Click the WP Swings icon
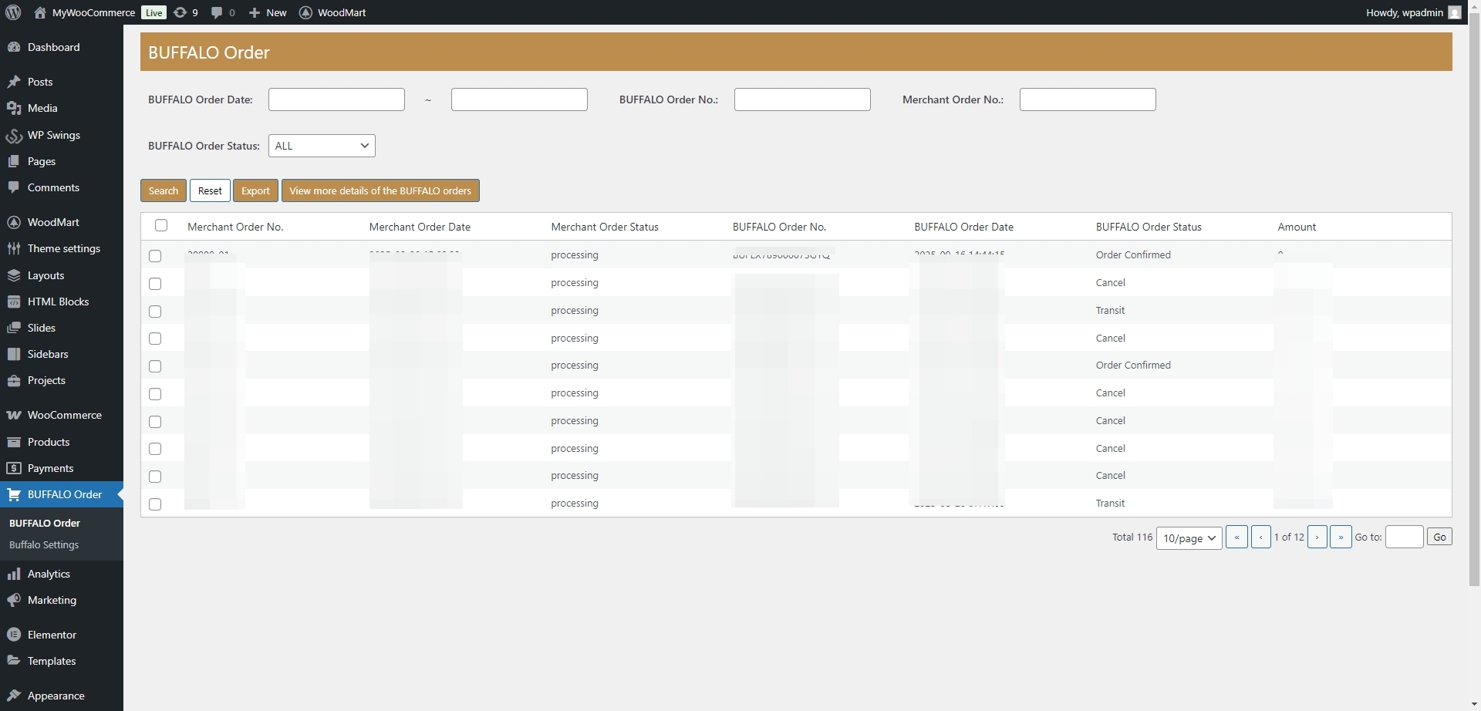1481x711 pixels. [x=14, y=135]
